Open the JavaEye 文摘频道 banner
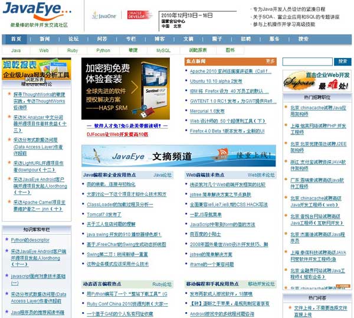The image size is (354, 318). (x=179, y=156)
